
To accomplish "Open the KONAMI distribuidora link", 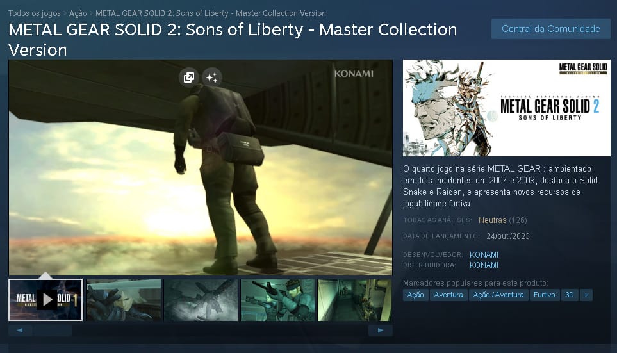I will (x=484, y=265).
